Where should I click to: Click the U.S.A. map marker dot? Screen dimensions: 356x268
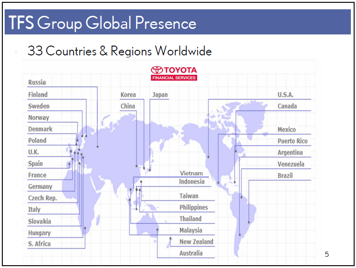208,157
